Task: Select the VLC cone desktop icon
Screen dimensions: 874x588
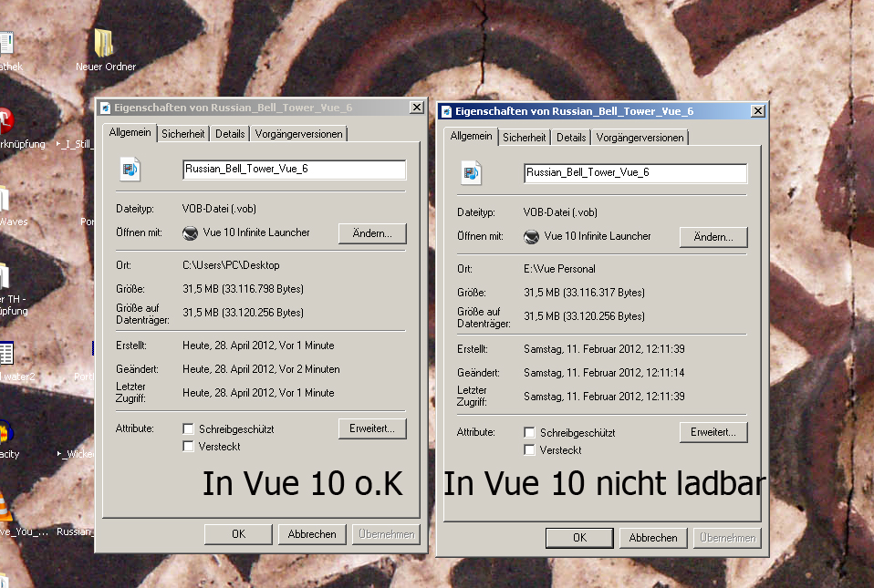Action: click(x=5, y=507)
